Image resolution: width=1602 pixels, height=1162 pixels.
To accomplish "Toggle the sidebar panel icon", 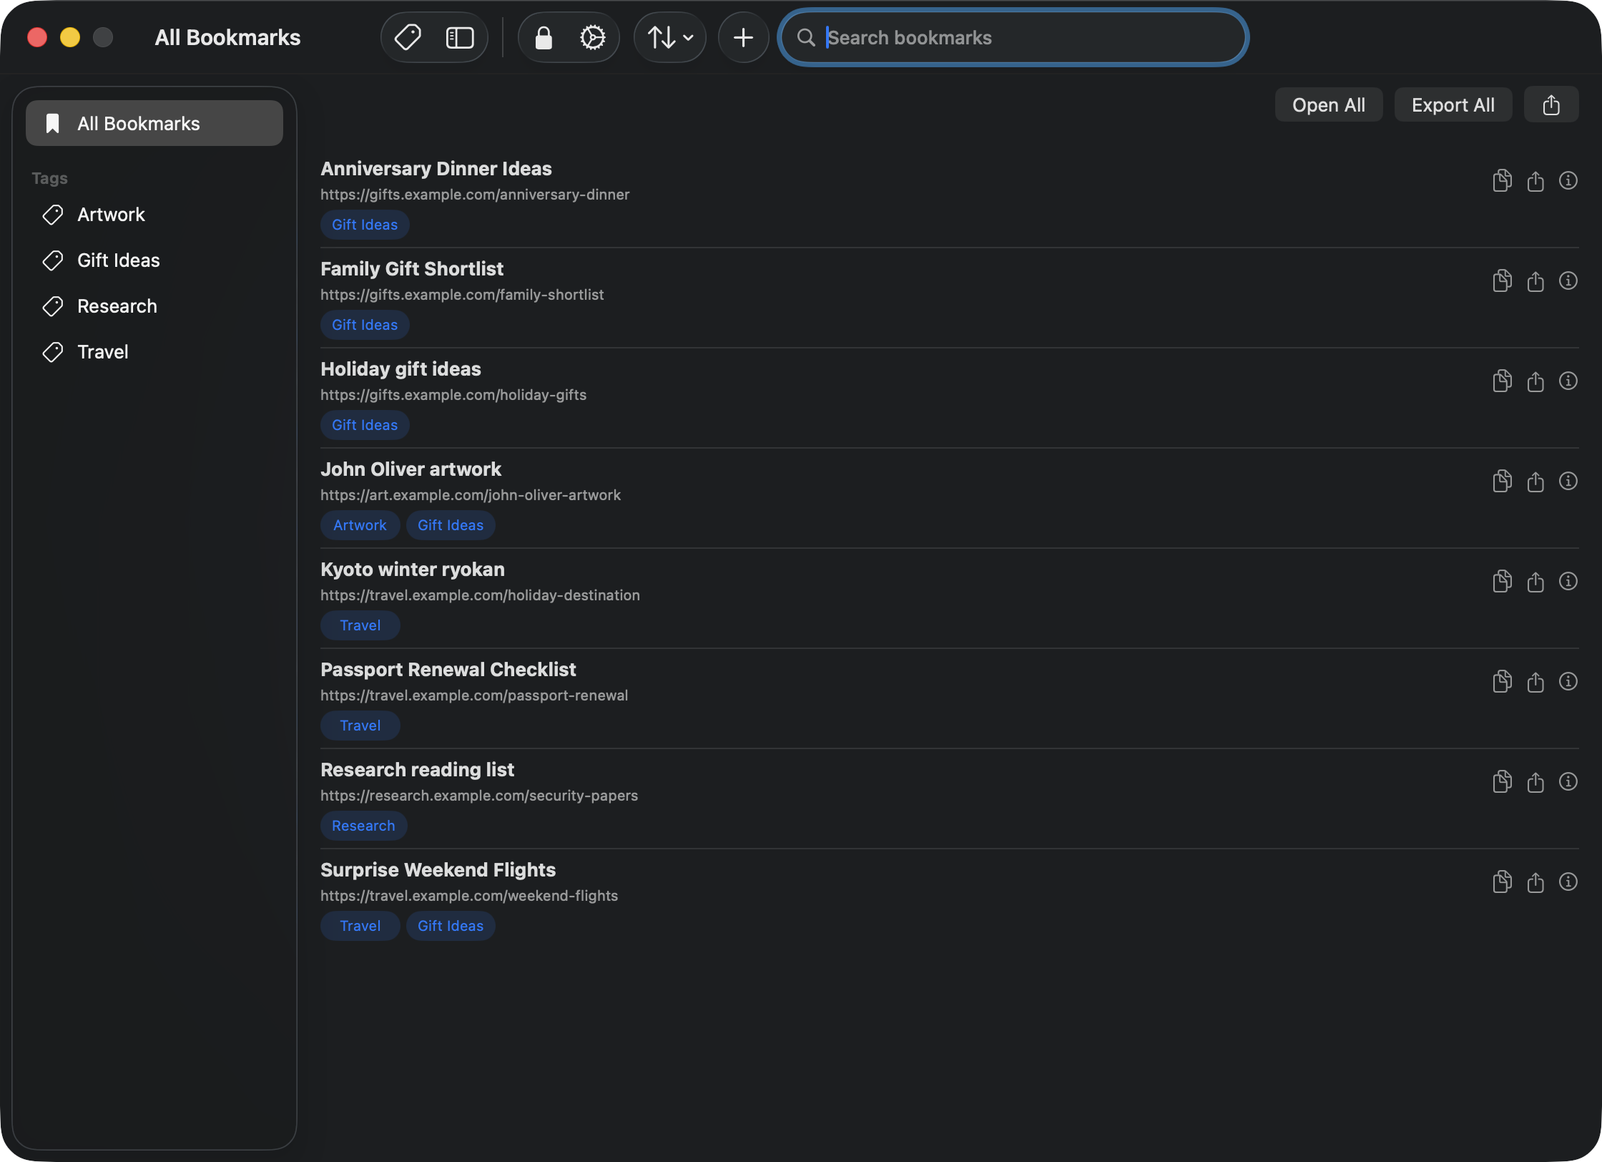I will point(460,37).
